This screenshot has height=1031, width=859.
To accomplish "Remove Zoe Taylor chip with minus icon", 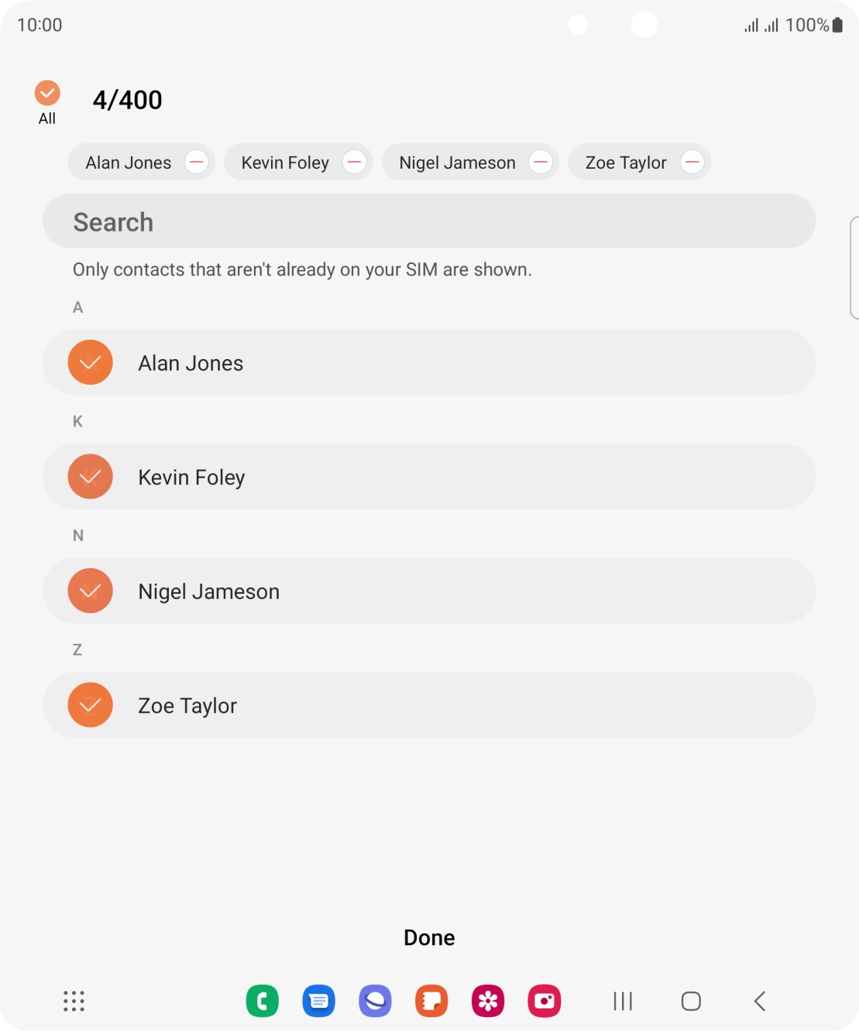I will (x=692, y=163).
